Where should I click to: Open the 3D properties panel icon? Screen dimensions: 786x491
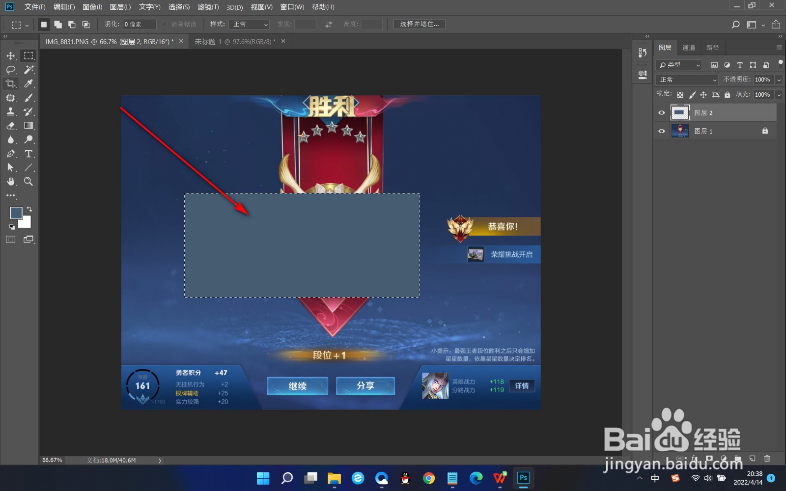(642, 74)
